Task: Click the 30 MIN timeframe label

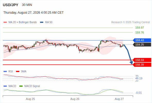Action: click(x=27, y=5)
